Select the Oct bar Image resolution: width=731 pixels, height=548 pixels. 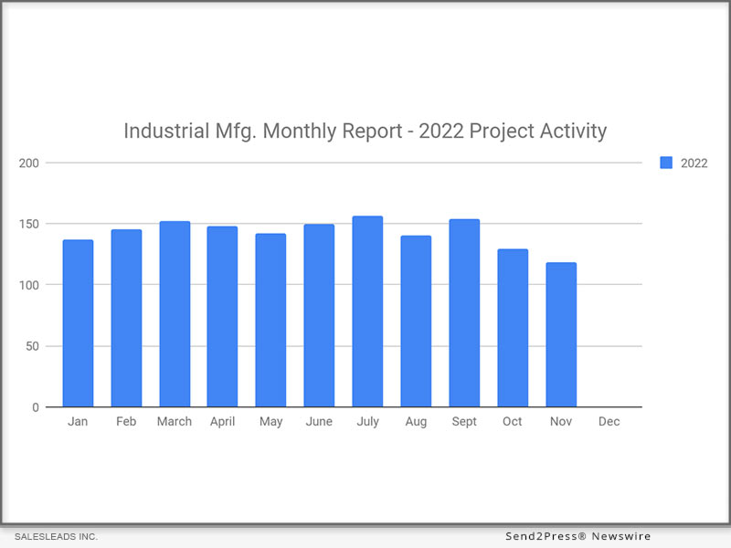[513, 328]
